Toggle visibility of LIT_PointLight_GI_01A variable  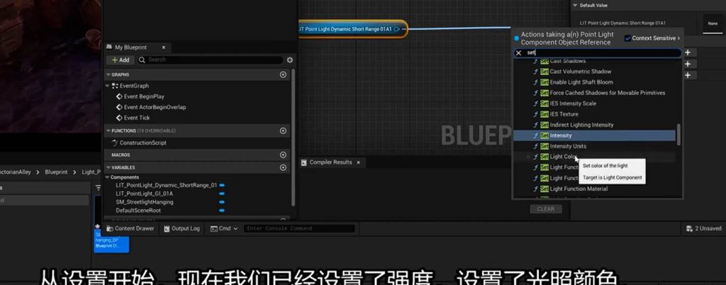[222, 194]
